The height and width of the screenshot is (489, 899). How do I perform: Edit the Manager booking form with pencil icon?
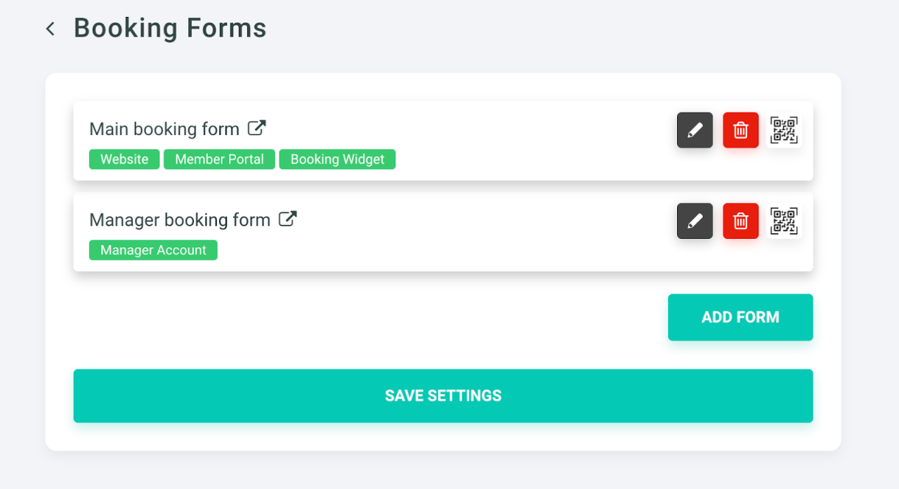pyautogui.click(x=695, y=221)
